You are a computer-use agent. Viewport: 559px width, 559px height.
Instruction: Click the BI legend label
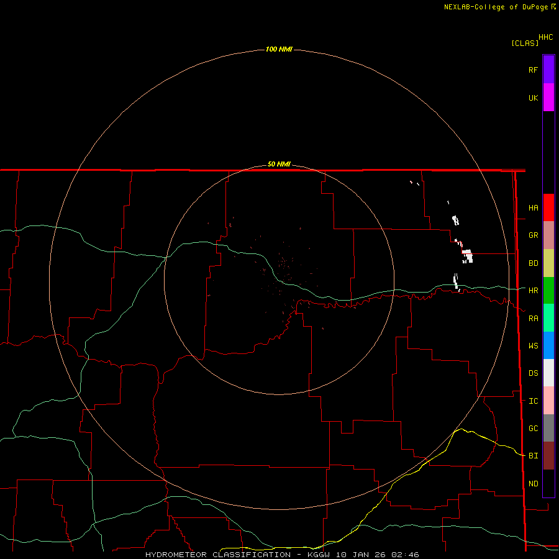[x=533, y=456]
